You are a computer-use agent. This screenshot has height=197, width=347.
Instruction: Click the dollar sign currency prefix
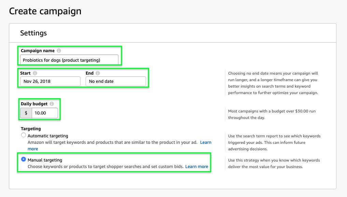coord(26,113)
